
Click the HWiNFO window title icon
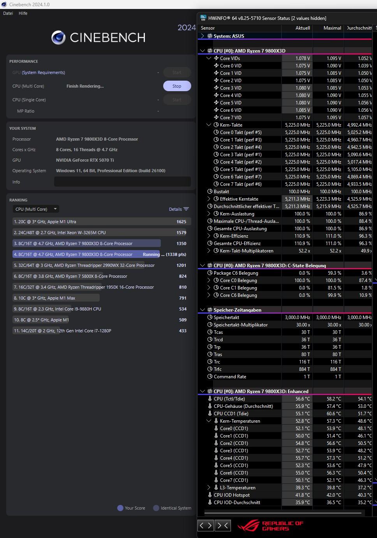tap(203, 18)
